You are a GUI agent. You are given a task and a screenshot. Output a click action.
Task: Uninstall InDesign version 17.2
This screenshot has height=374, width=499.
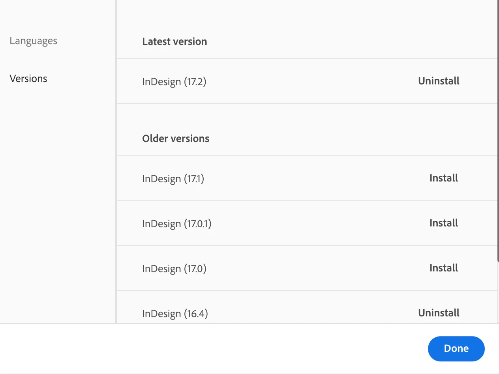(x=439, y=81)
